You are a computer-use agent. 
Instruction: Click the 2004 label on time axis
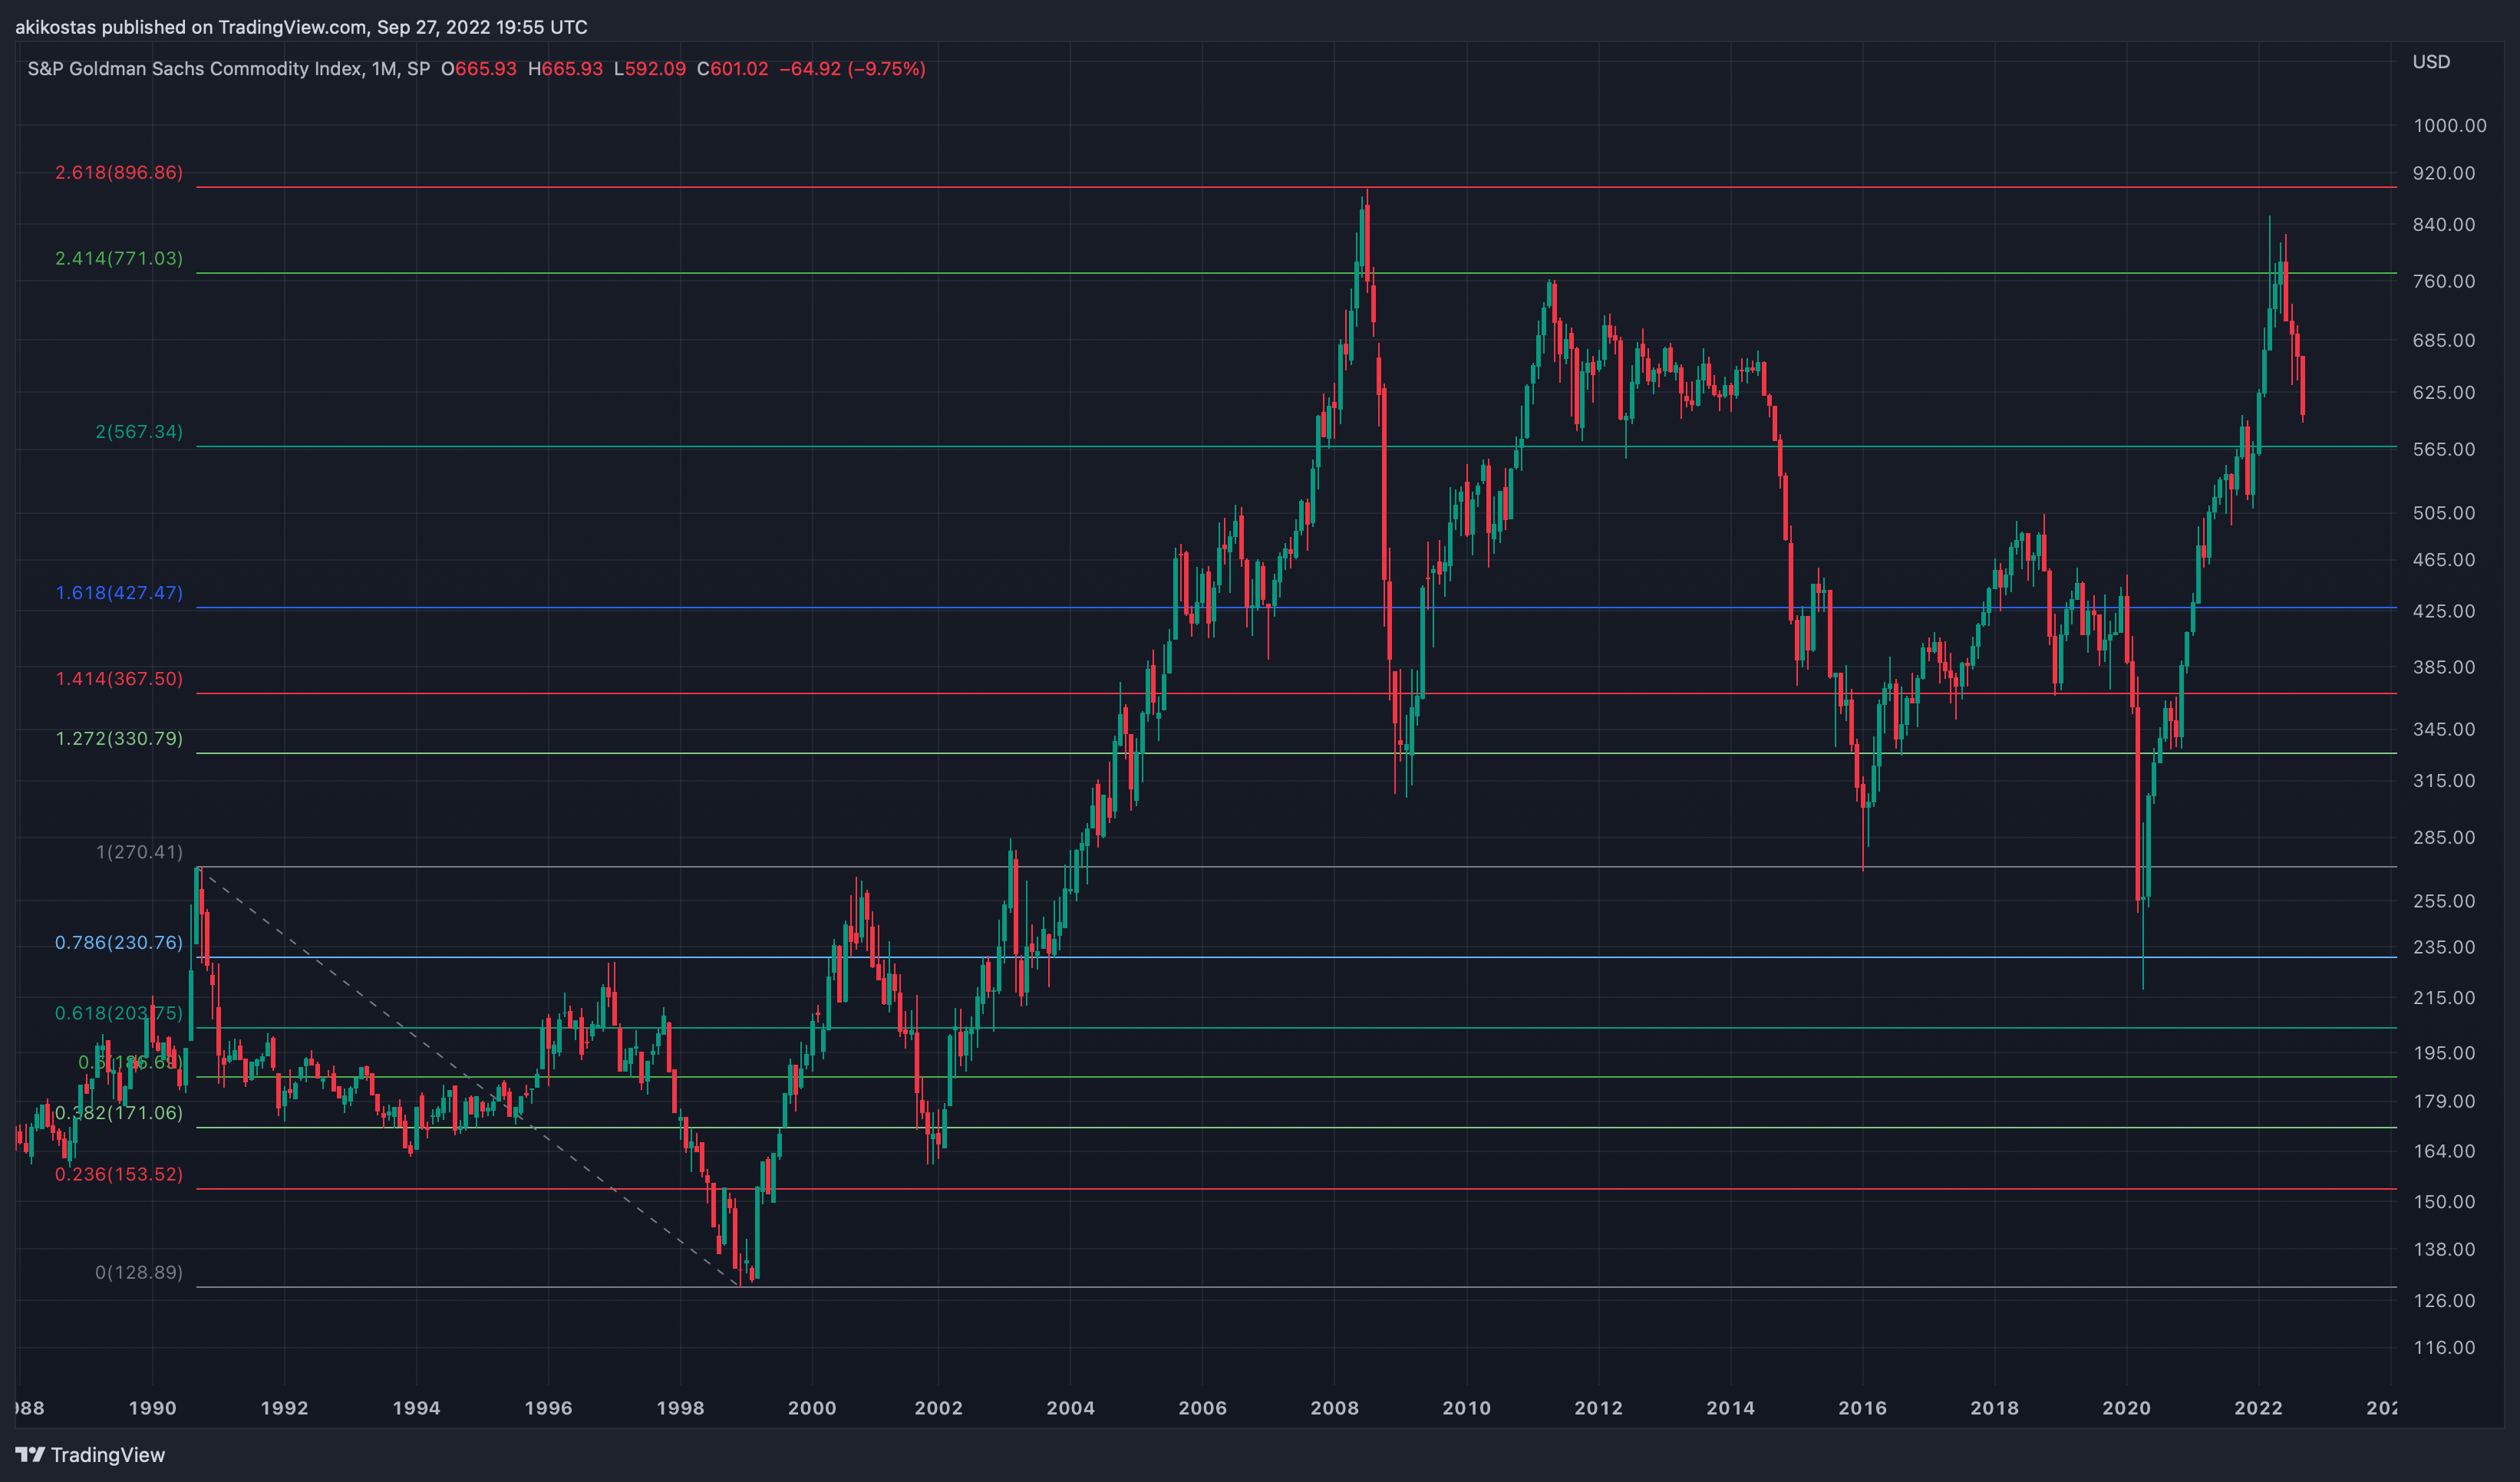pos(1070,1408)
